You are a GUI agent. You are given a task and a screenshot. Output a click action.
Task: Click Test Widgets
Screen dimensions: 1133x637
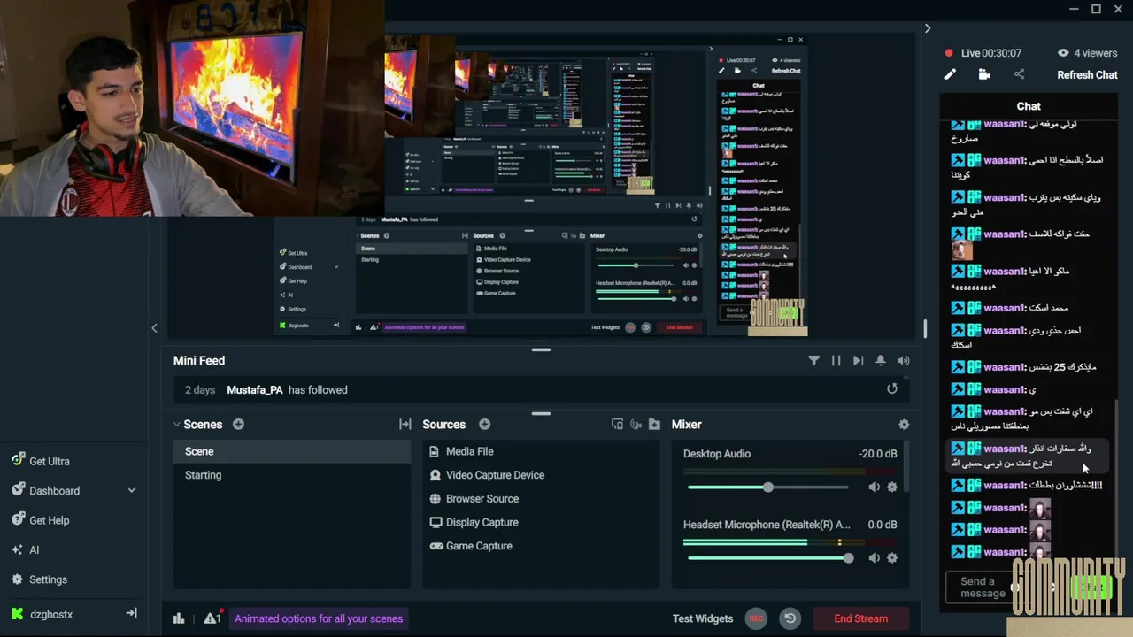pos(703,618)
